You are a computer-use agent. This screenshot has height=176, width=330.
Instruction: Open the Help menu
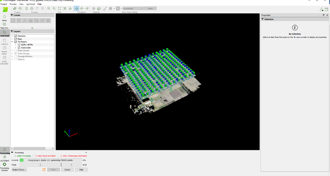39,4
